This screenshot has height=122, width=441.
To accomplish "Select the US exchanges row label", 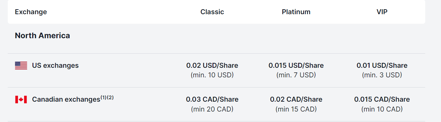I will point(55,66).
